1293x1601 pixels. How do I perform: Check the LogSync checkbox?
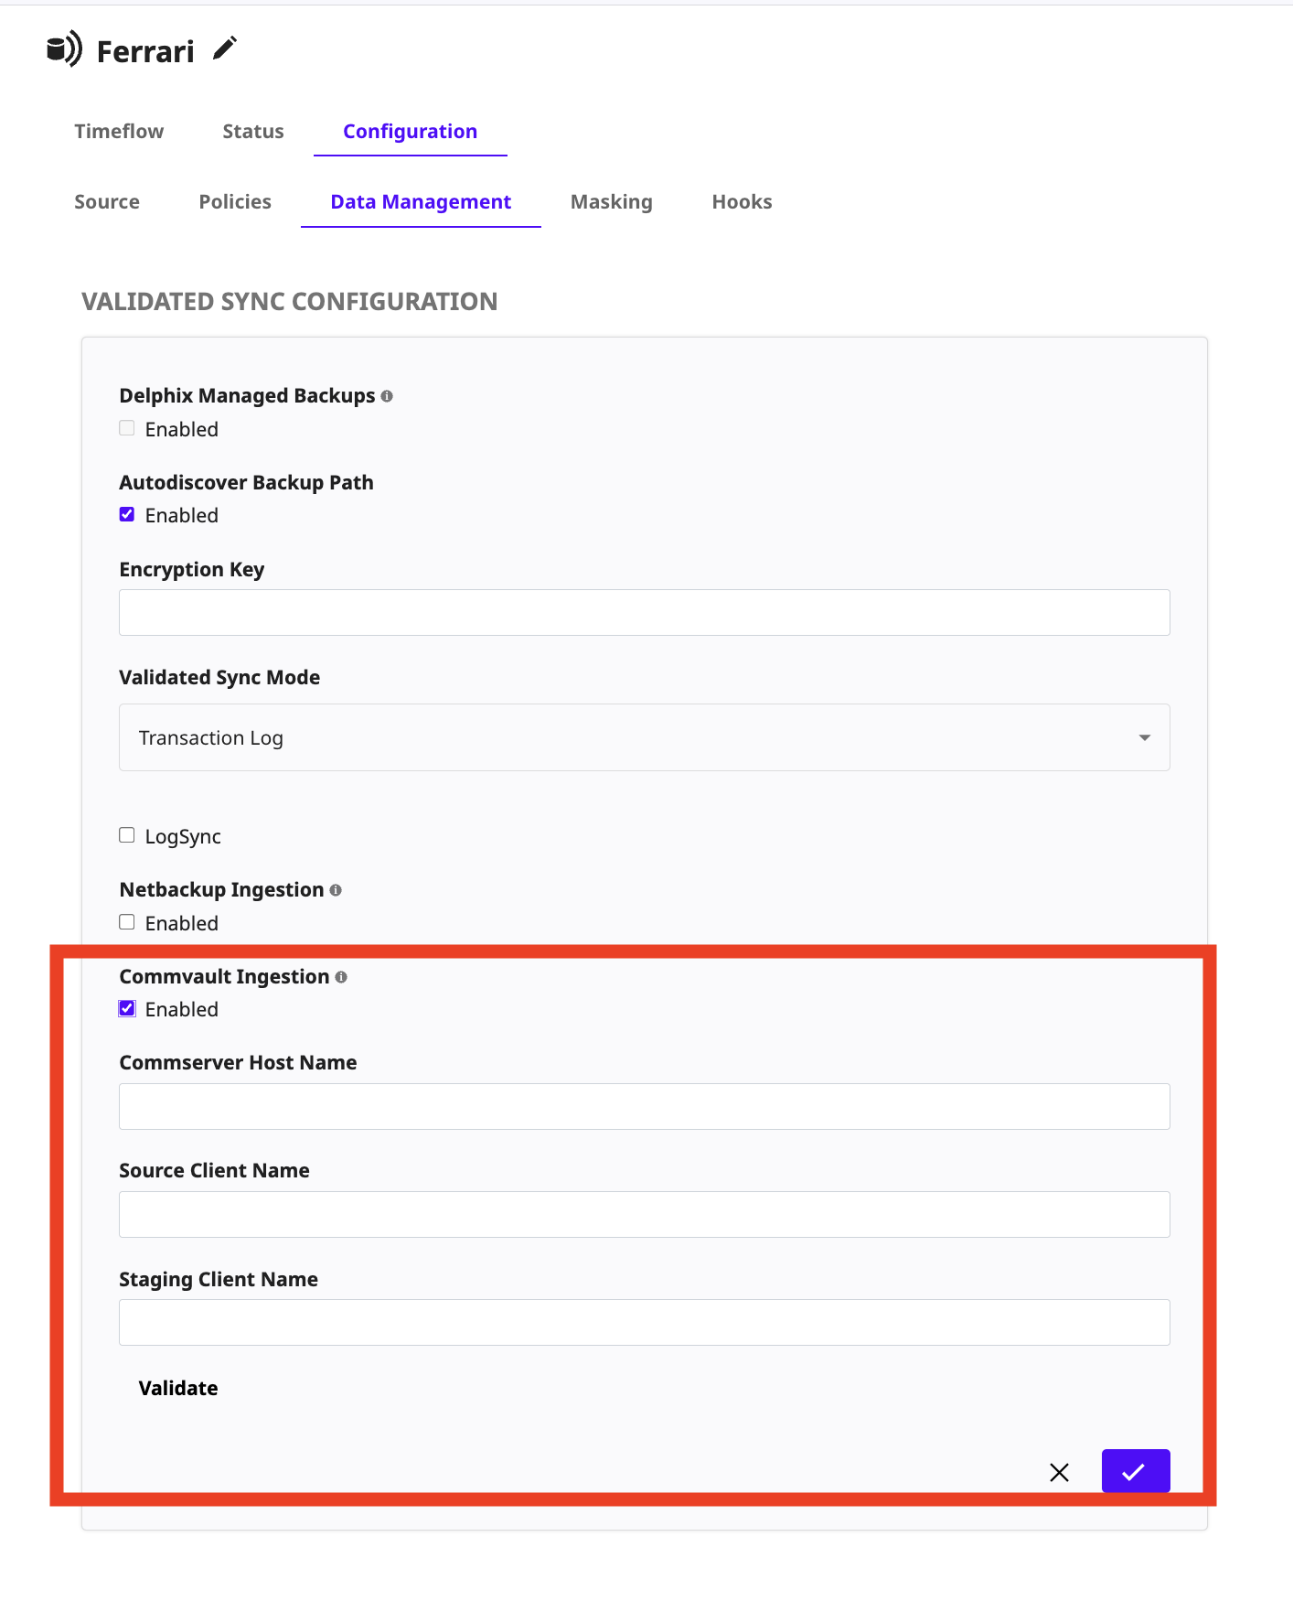(x=126, y=833)
